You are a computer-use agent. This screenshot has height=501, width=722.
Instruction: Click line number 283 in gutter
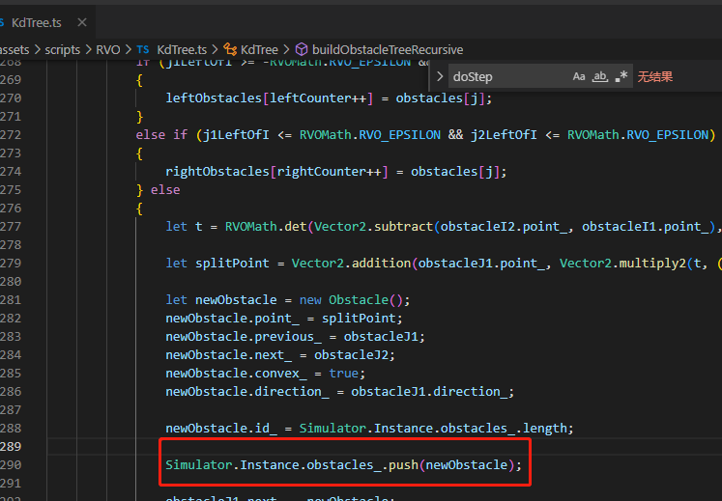click(x=11, y=336)
